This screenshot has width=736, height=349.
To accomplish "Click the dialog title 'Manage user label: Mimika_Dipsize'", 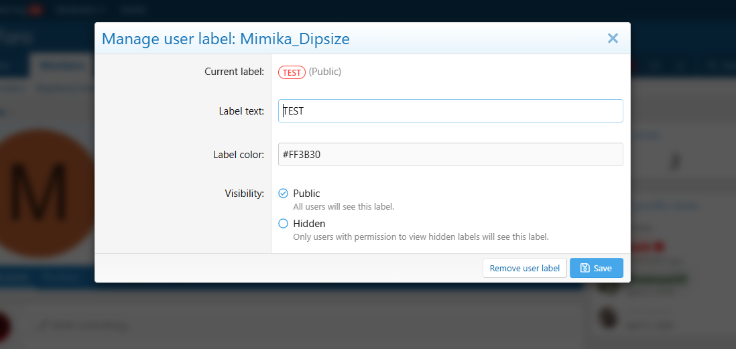I will point(225,39).
